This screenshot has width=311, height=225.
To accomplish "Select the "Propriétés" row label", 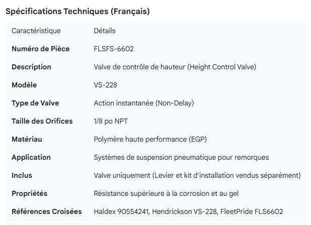I will pyautogui.click(x=29, y=193).
